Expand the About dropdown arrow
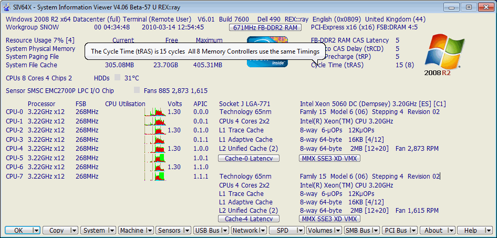This screenshot has height=238, width=497. (452, 231)
